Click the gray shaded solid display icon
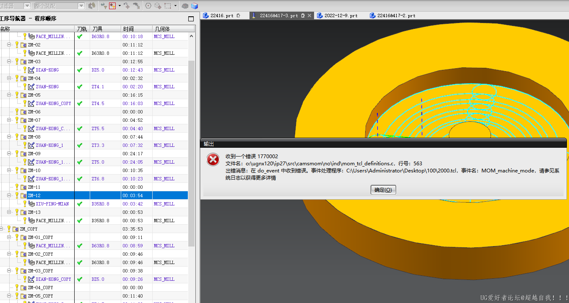This screenshot has height=303, width=569. (x=185, y=6)
